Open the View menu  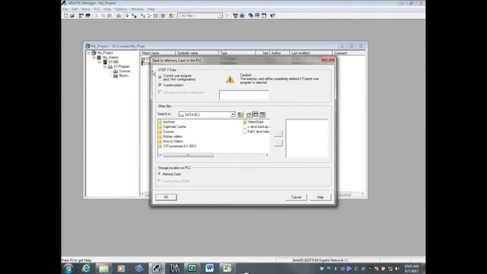click(x=107, y=9)
